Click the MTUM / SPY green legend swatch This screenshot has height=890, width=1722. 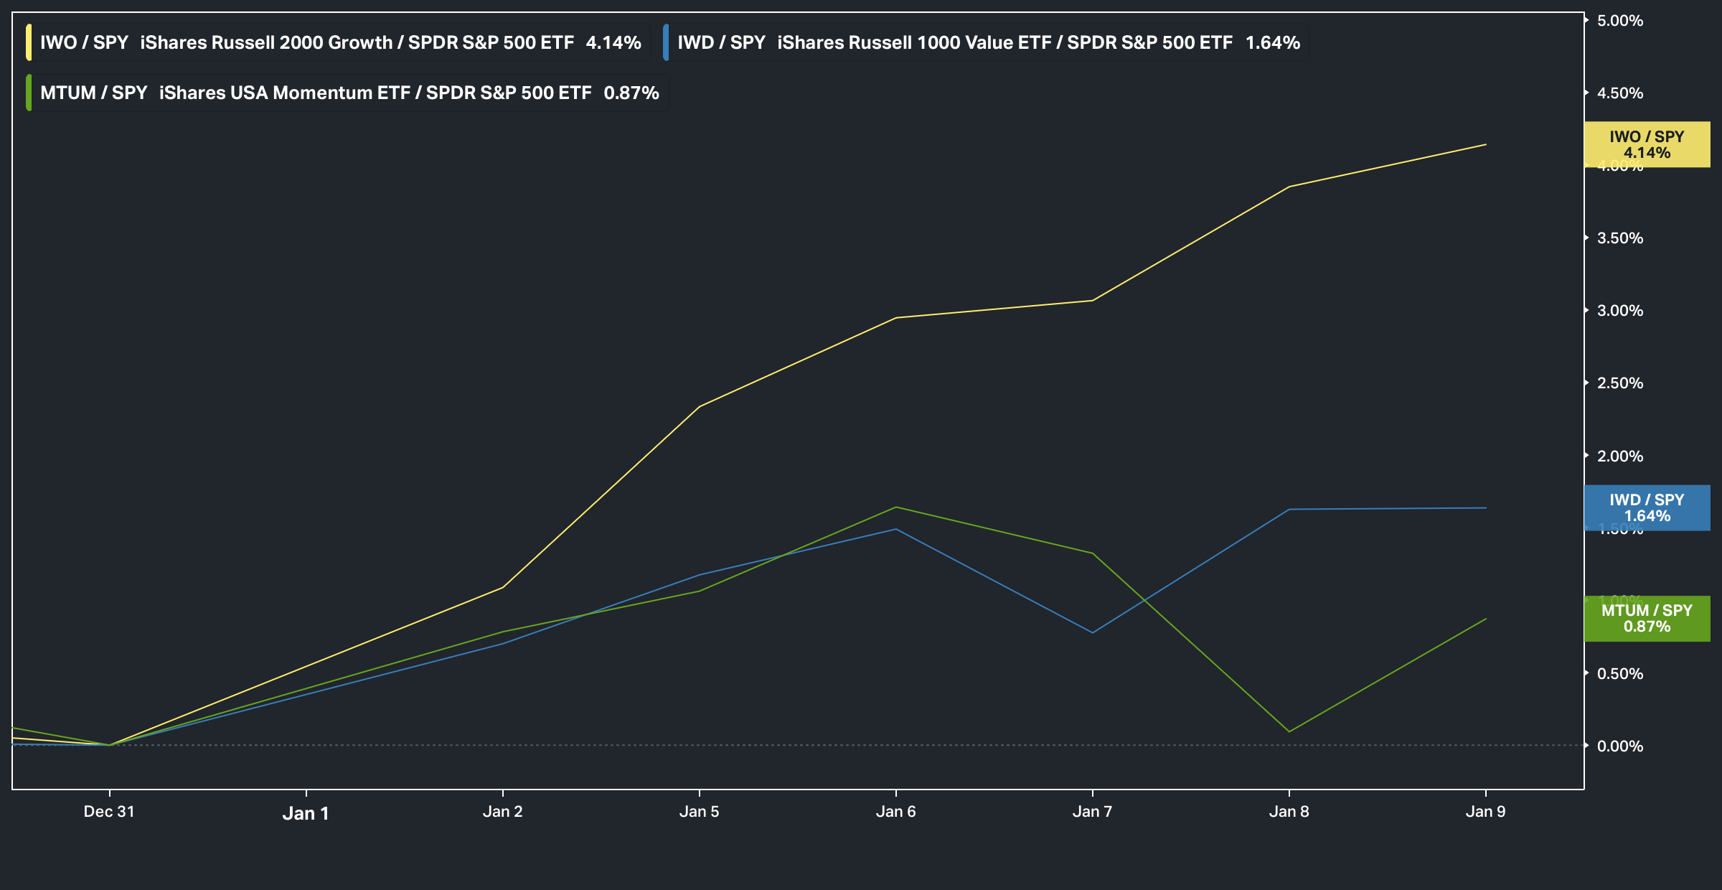click(29, 93)
